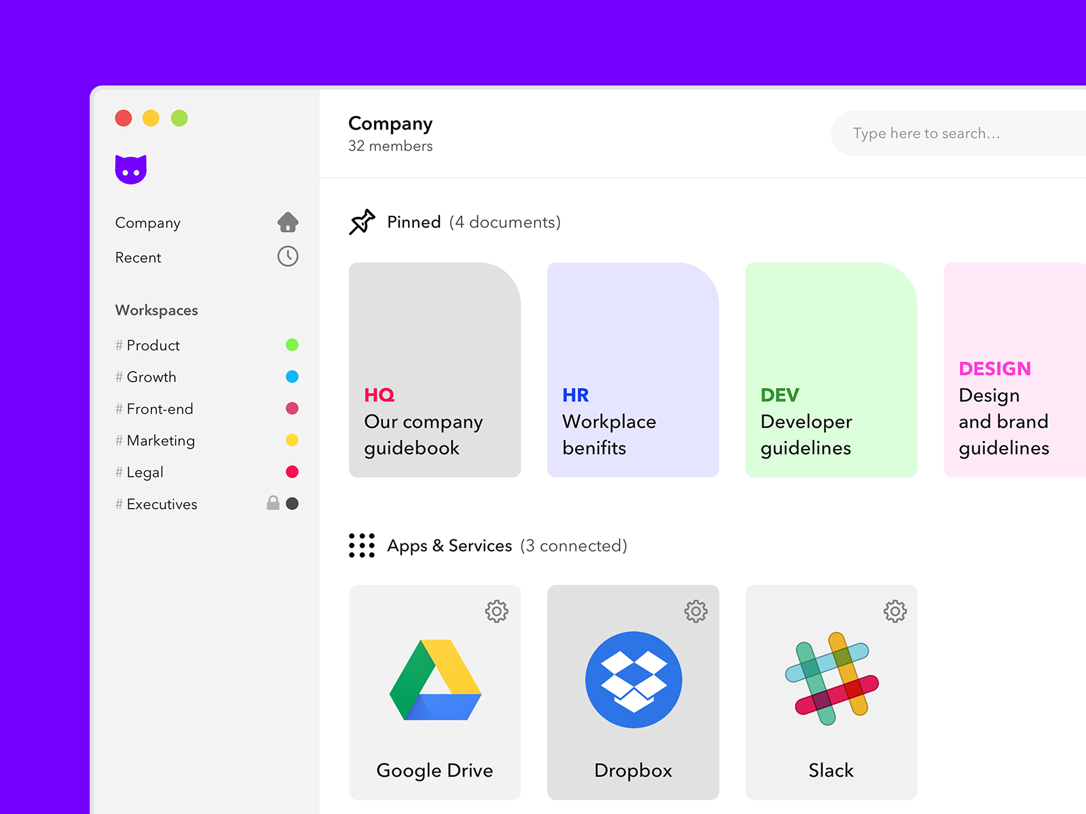Screen dimensions: 1086x814
Task: Click into the search field
Action: click(958, 134)
